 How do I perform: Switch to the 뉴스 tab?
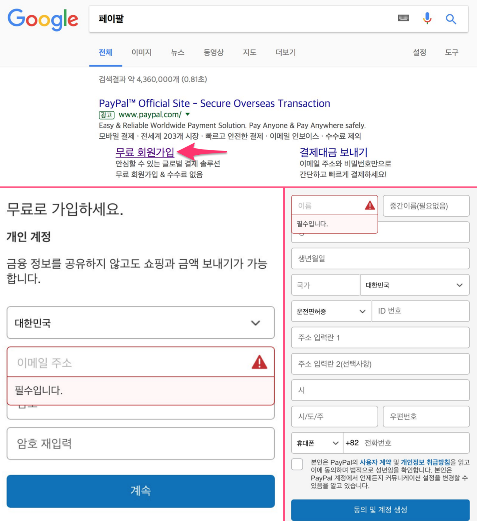(x=178, y=52)
